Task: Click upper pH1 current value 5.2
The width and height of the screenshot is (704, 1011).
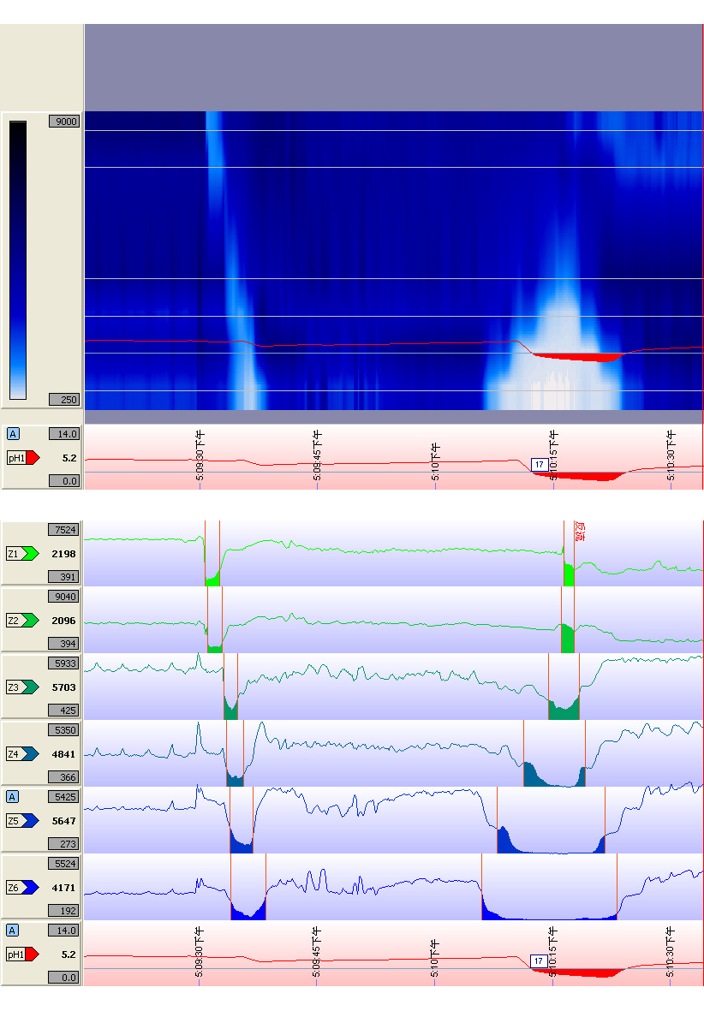Action: [x=69, y=459]
